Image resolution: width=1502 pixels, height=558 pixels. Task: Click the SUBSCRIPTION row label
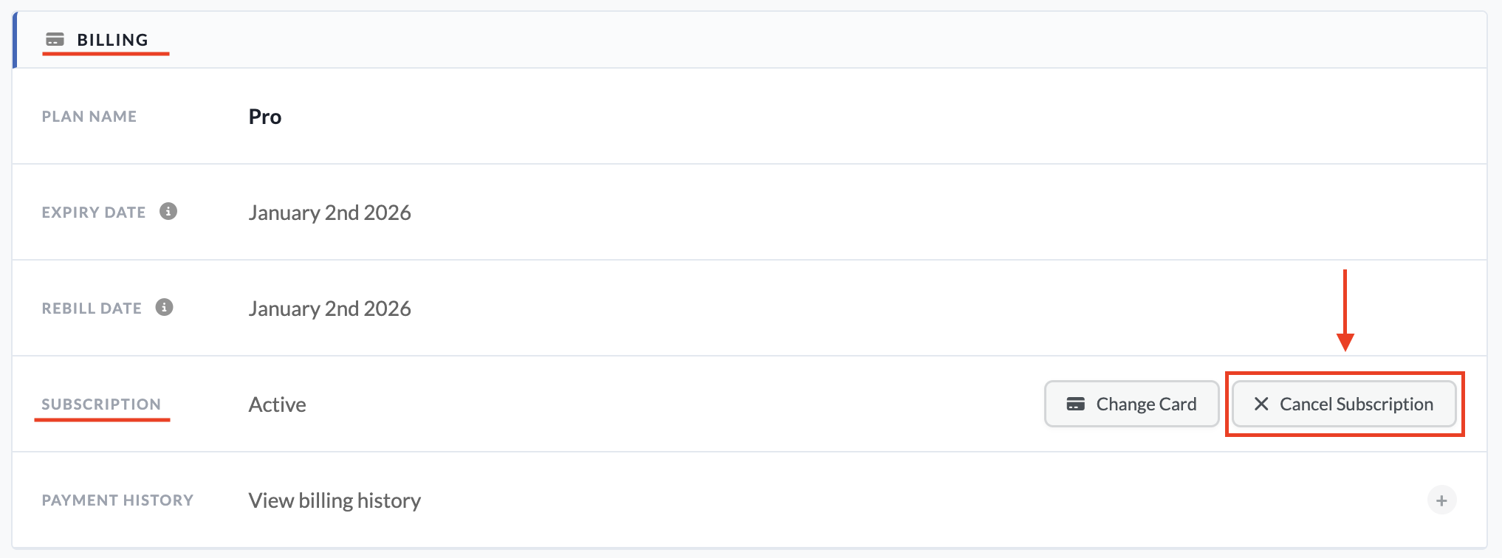[x=101, y=404]
